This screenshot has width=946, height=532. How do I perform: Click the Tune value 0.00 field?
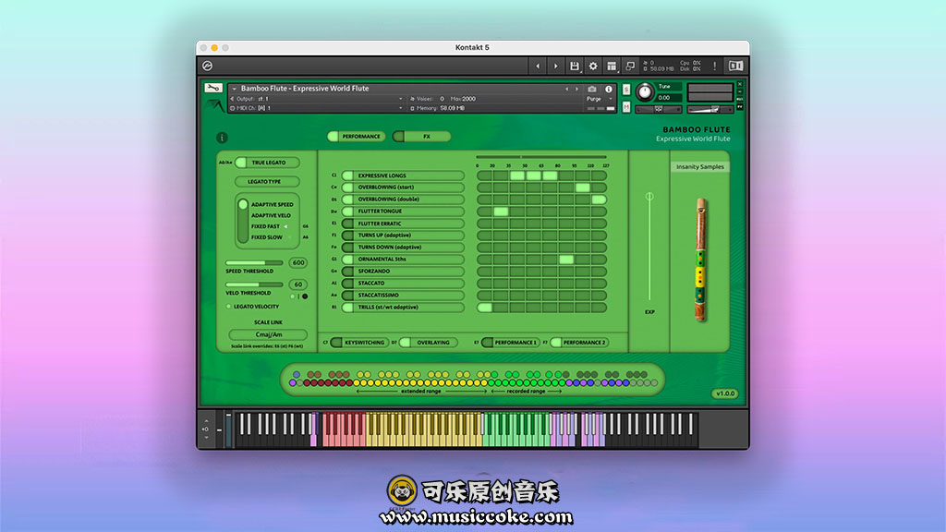pos(669,98)
